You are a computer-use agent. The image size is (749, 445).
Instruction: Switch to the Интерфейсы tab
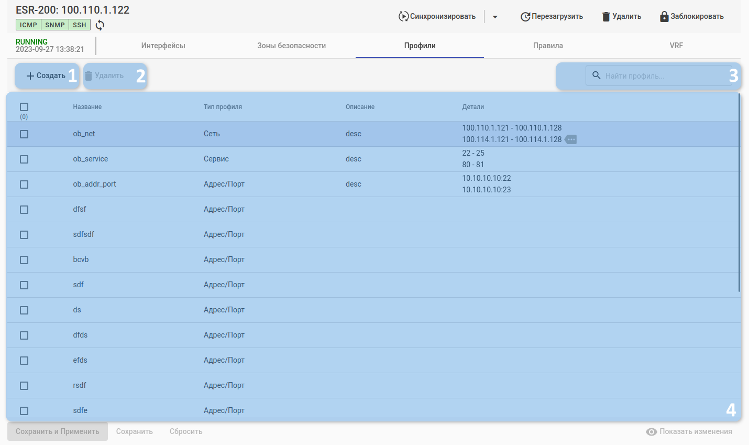point(163,46)
